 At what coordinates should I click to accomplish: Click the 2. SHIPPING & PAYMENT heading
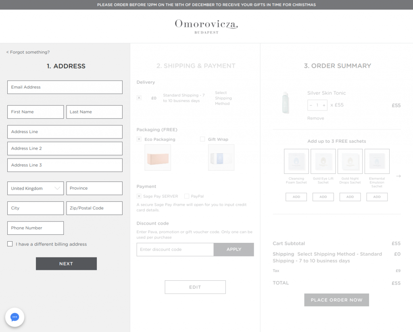tap(196, 66)
